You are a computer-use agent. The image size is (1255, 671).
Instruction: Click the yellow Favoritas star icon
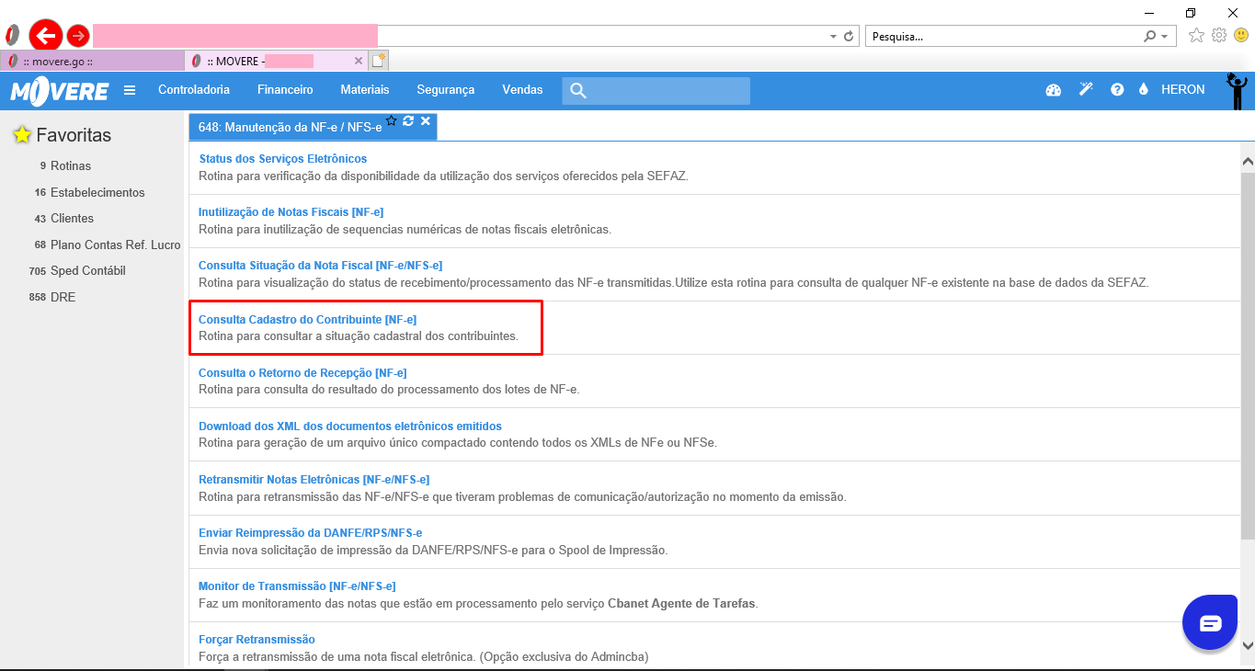(22, 135)
